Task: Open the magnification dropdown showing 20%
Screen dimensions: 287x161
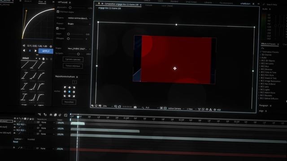Action: (107, 106)
